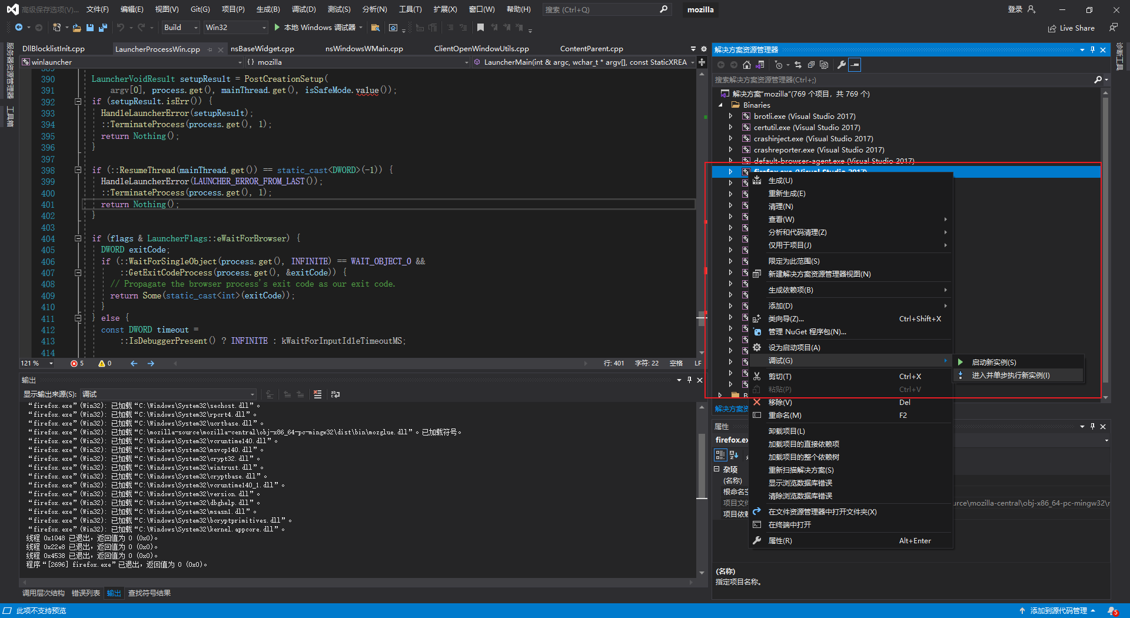Toggle auto-hide pin on Output panel
Viewport: 1130px width, 618px height.
click(689, 380)
